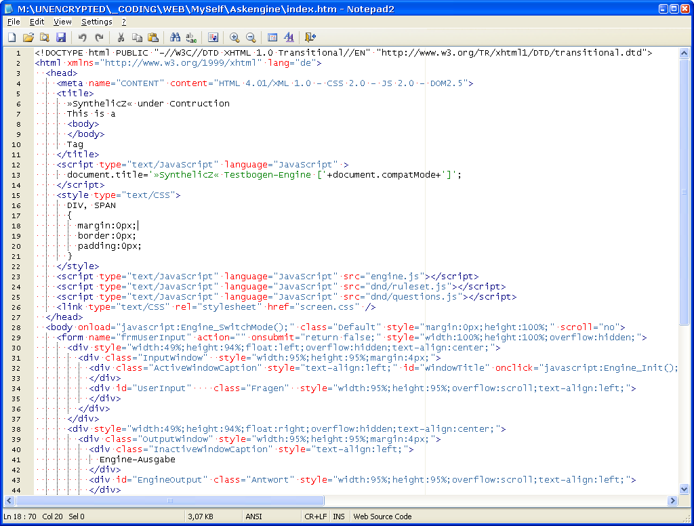This screenshot has height=526, width=694.
Task: Paste clipboard with the toolbar Paste icon
Action: coord(153,38)
